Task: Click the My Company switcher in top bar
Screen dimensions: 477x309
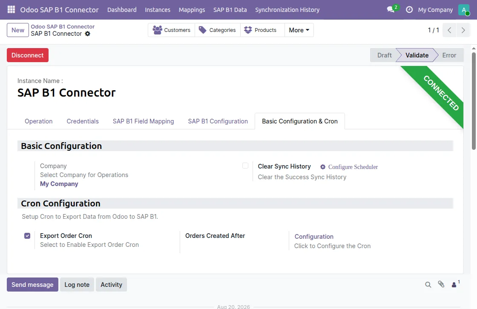Action: [x=435, y=10]
